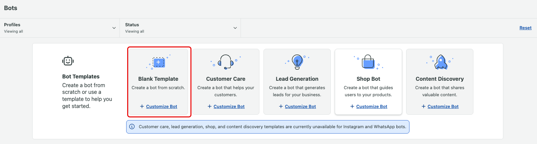This screenshot has height=144, width=537.
Task: Click the Lead Generation lightbulb icon
Action: 297,62
